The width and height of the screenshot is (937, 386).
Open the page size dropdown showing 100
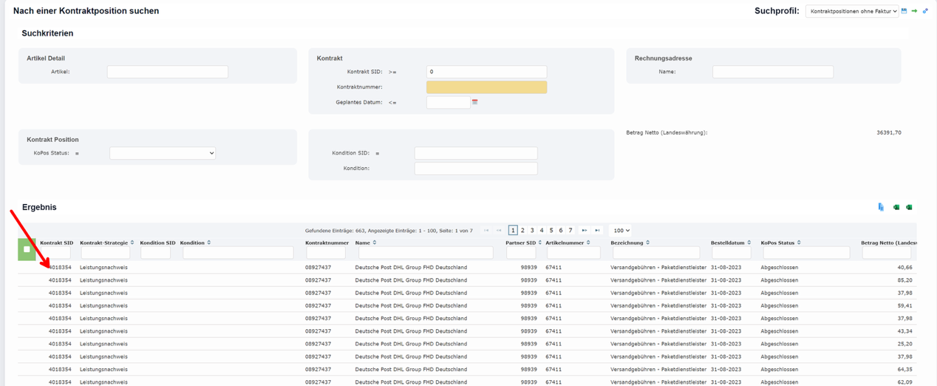[x=621, y=231]
